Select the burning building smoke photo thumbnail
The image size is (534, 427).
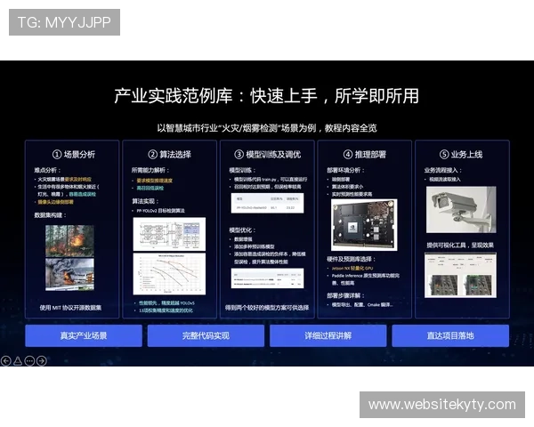coord(69,274)
